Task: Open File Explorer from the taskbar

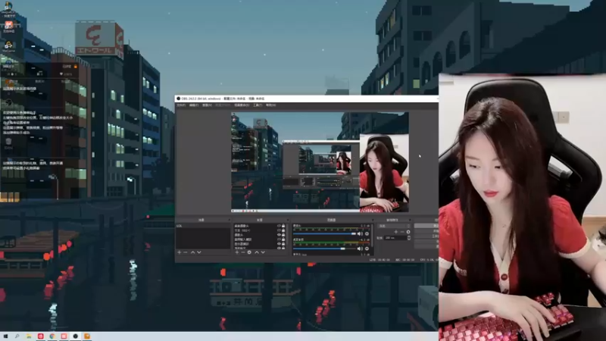Action: pos(29,336)
